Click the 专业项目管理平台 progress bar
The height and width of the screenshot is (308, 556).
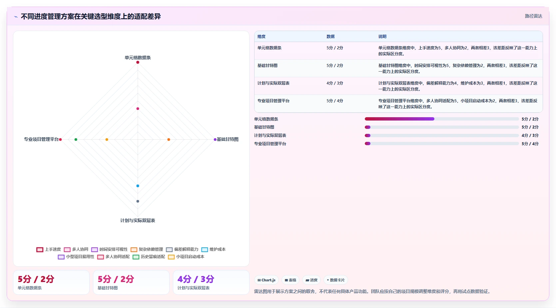(x=442, y=144)
